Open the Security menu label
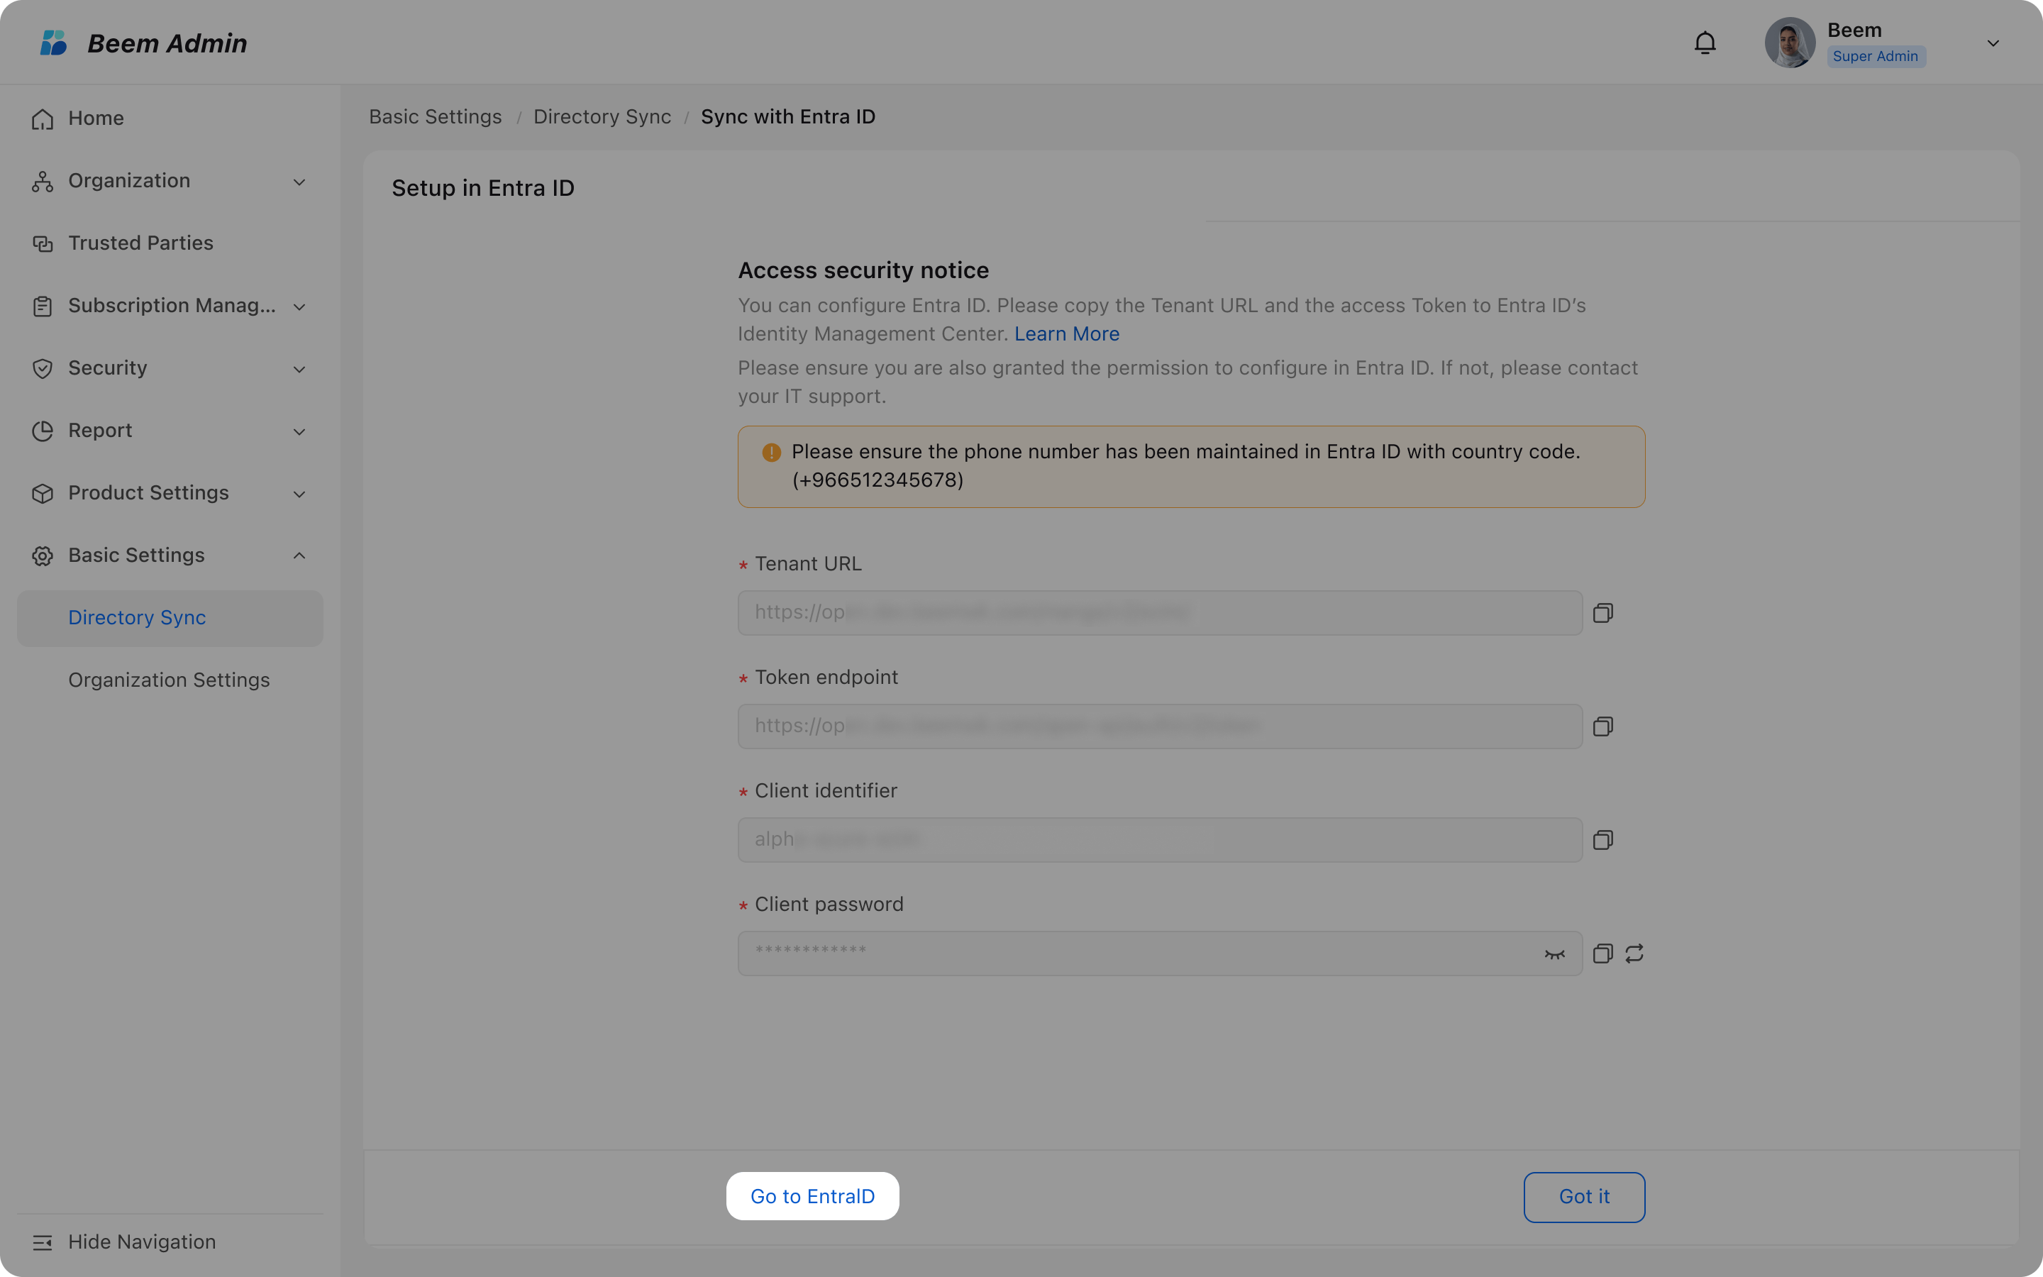Screen dimensions: 2043x1277 click(x=107, y=368)
